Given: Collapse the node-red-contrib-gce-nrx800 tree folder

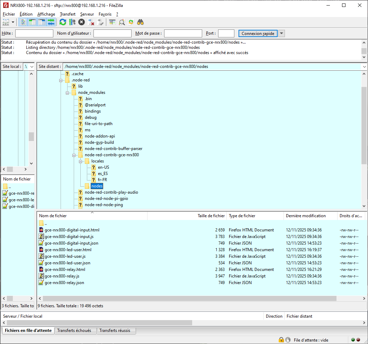Looking at the screenshot, I should (74, 155).
